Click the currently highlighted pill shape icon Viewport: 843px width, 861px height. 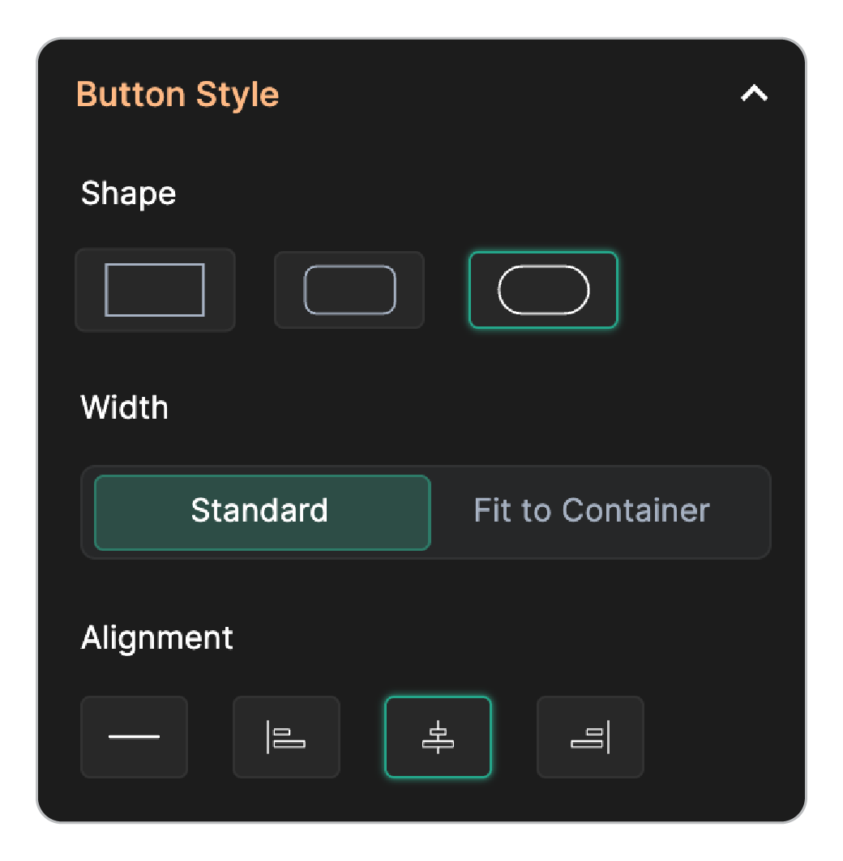click(x=543, y=290)
